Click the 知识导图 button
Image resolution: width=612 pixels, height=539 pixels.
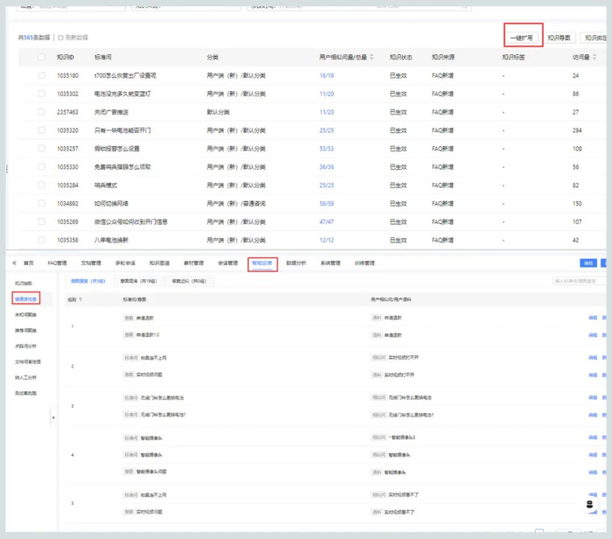[x=559, y=38]
